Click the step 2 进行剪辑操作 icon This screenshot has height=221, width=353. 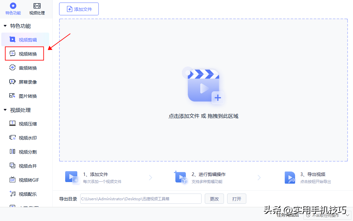[x=181, y=178]
